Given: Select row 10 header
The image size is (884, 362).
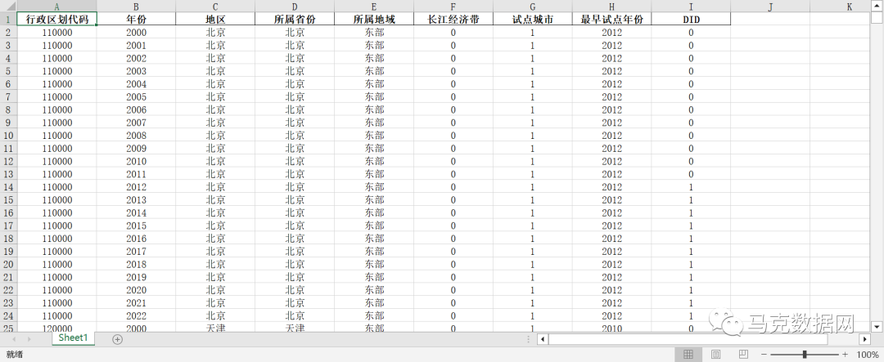Looking at the screenshot, I should (8, 135).
